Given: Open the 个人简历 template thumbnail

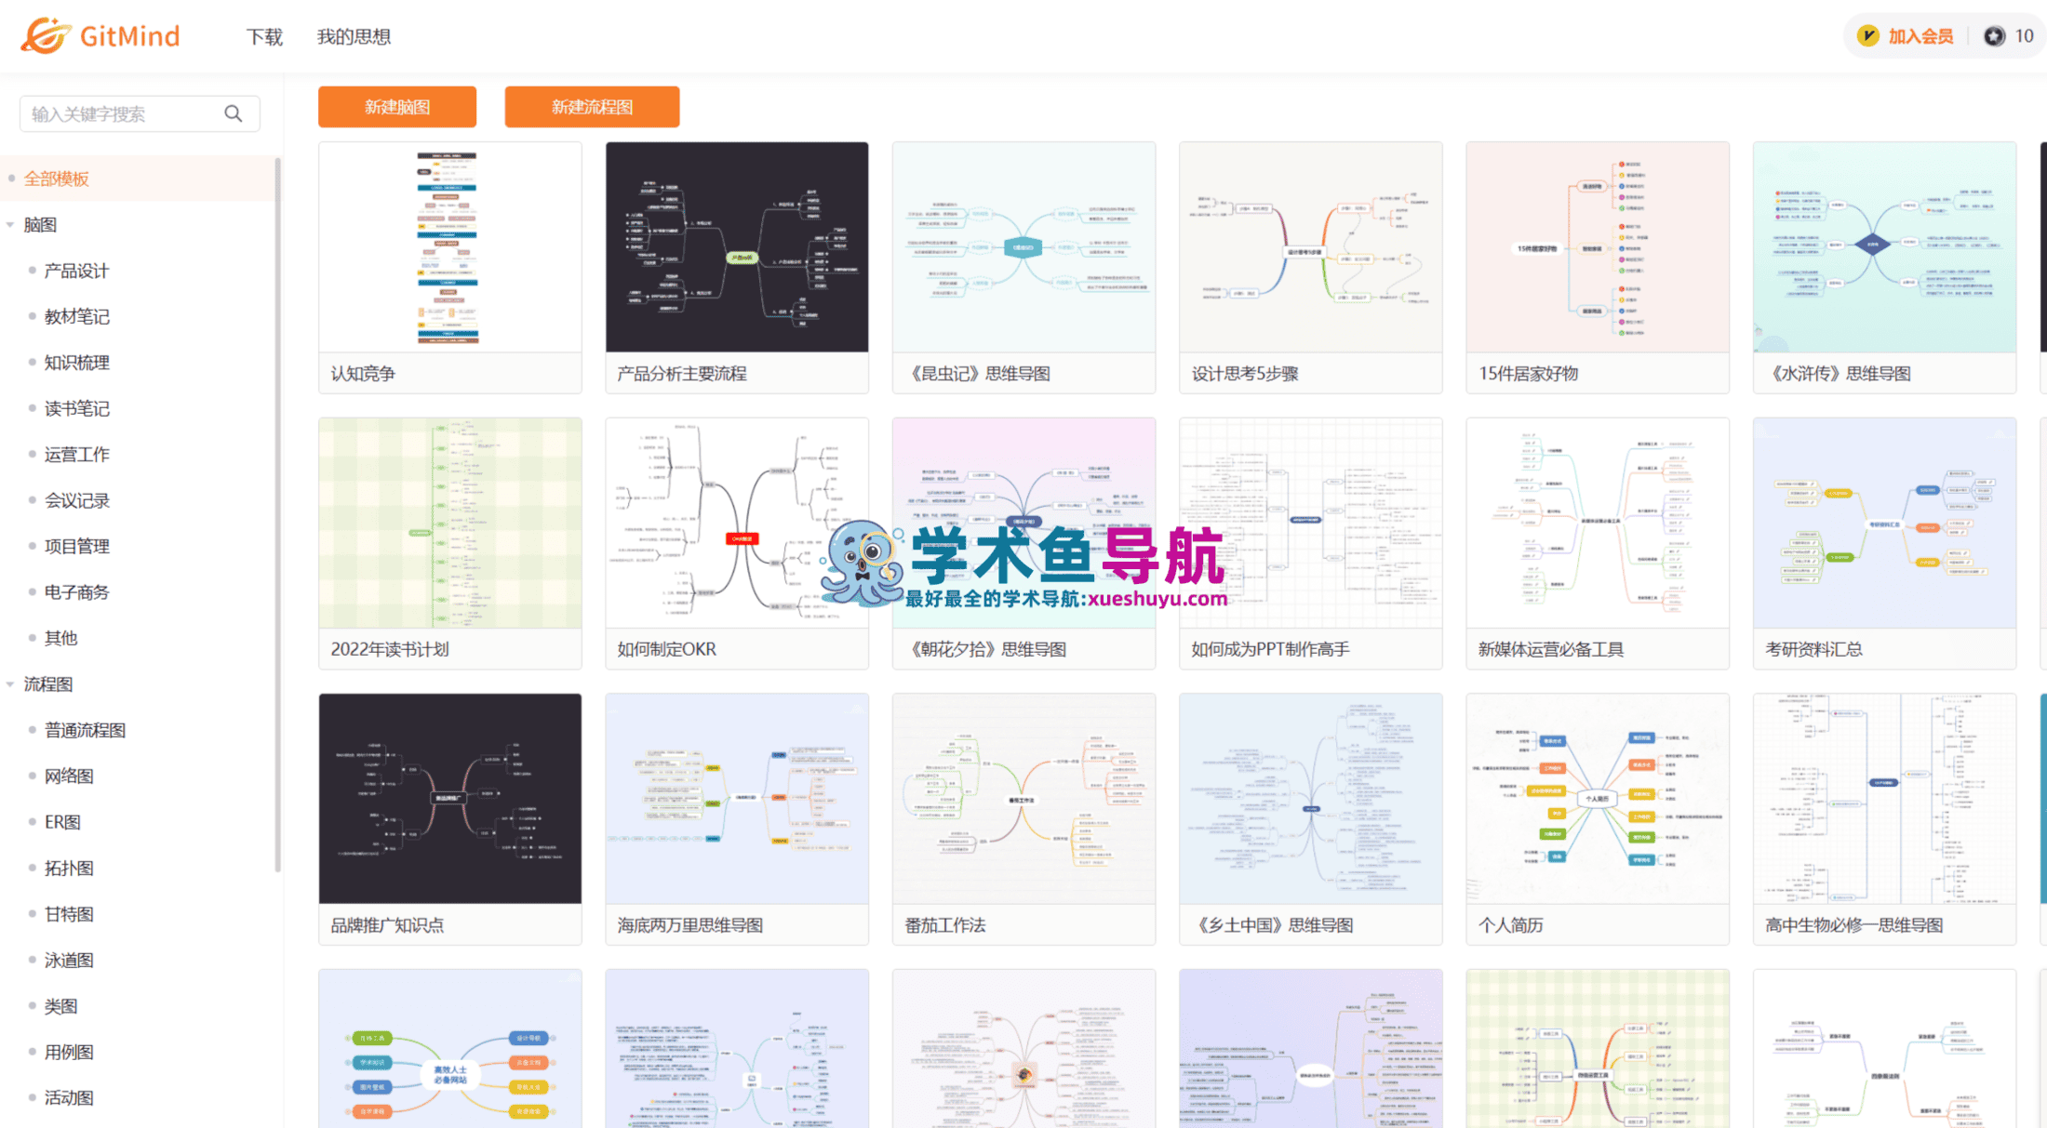Looking at the screenshot, I should 1598,799.
